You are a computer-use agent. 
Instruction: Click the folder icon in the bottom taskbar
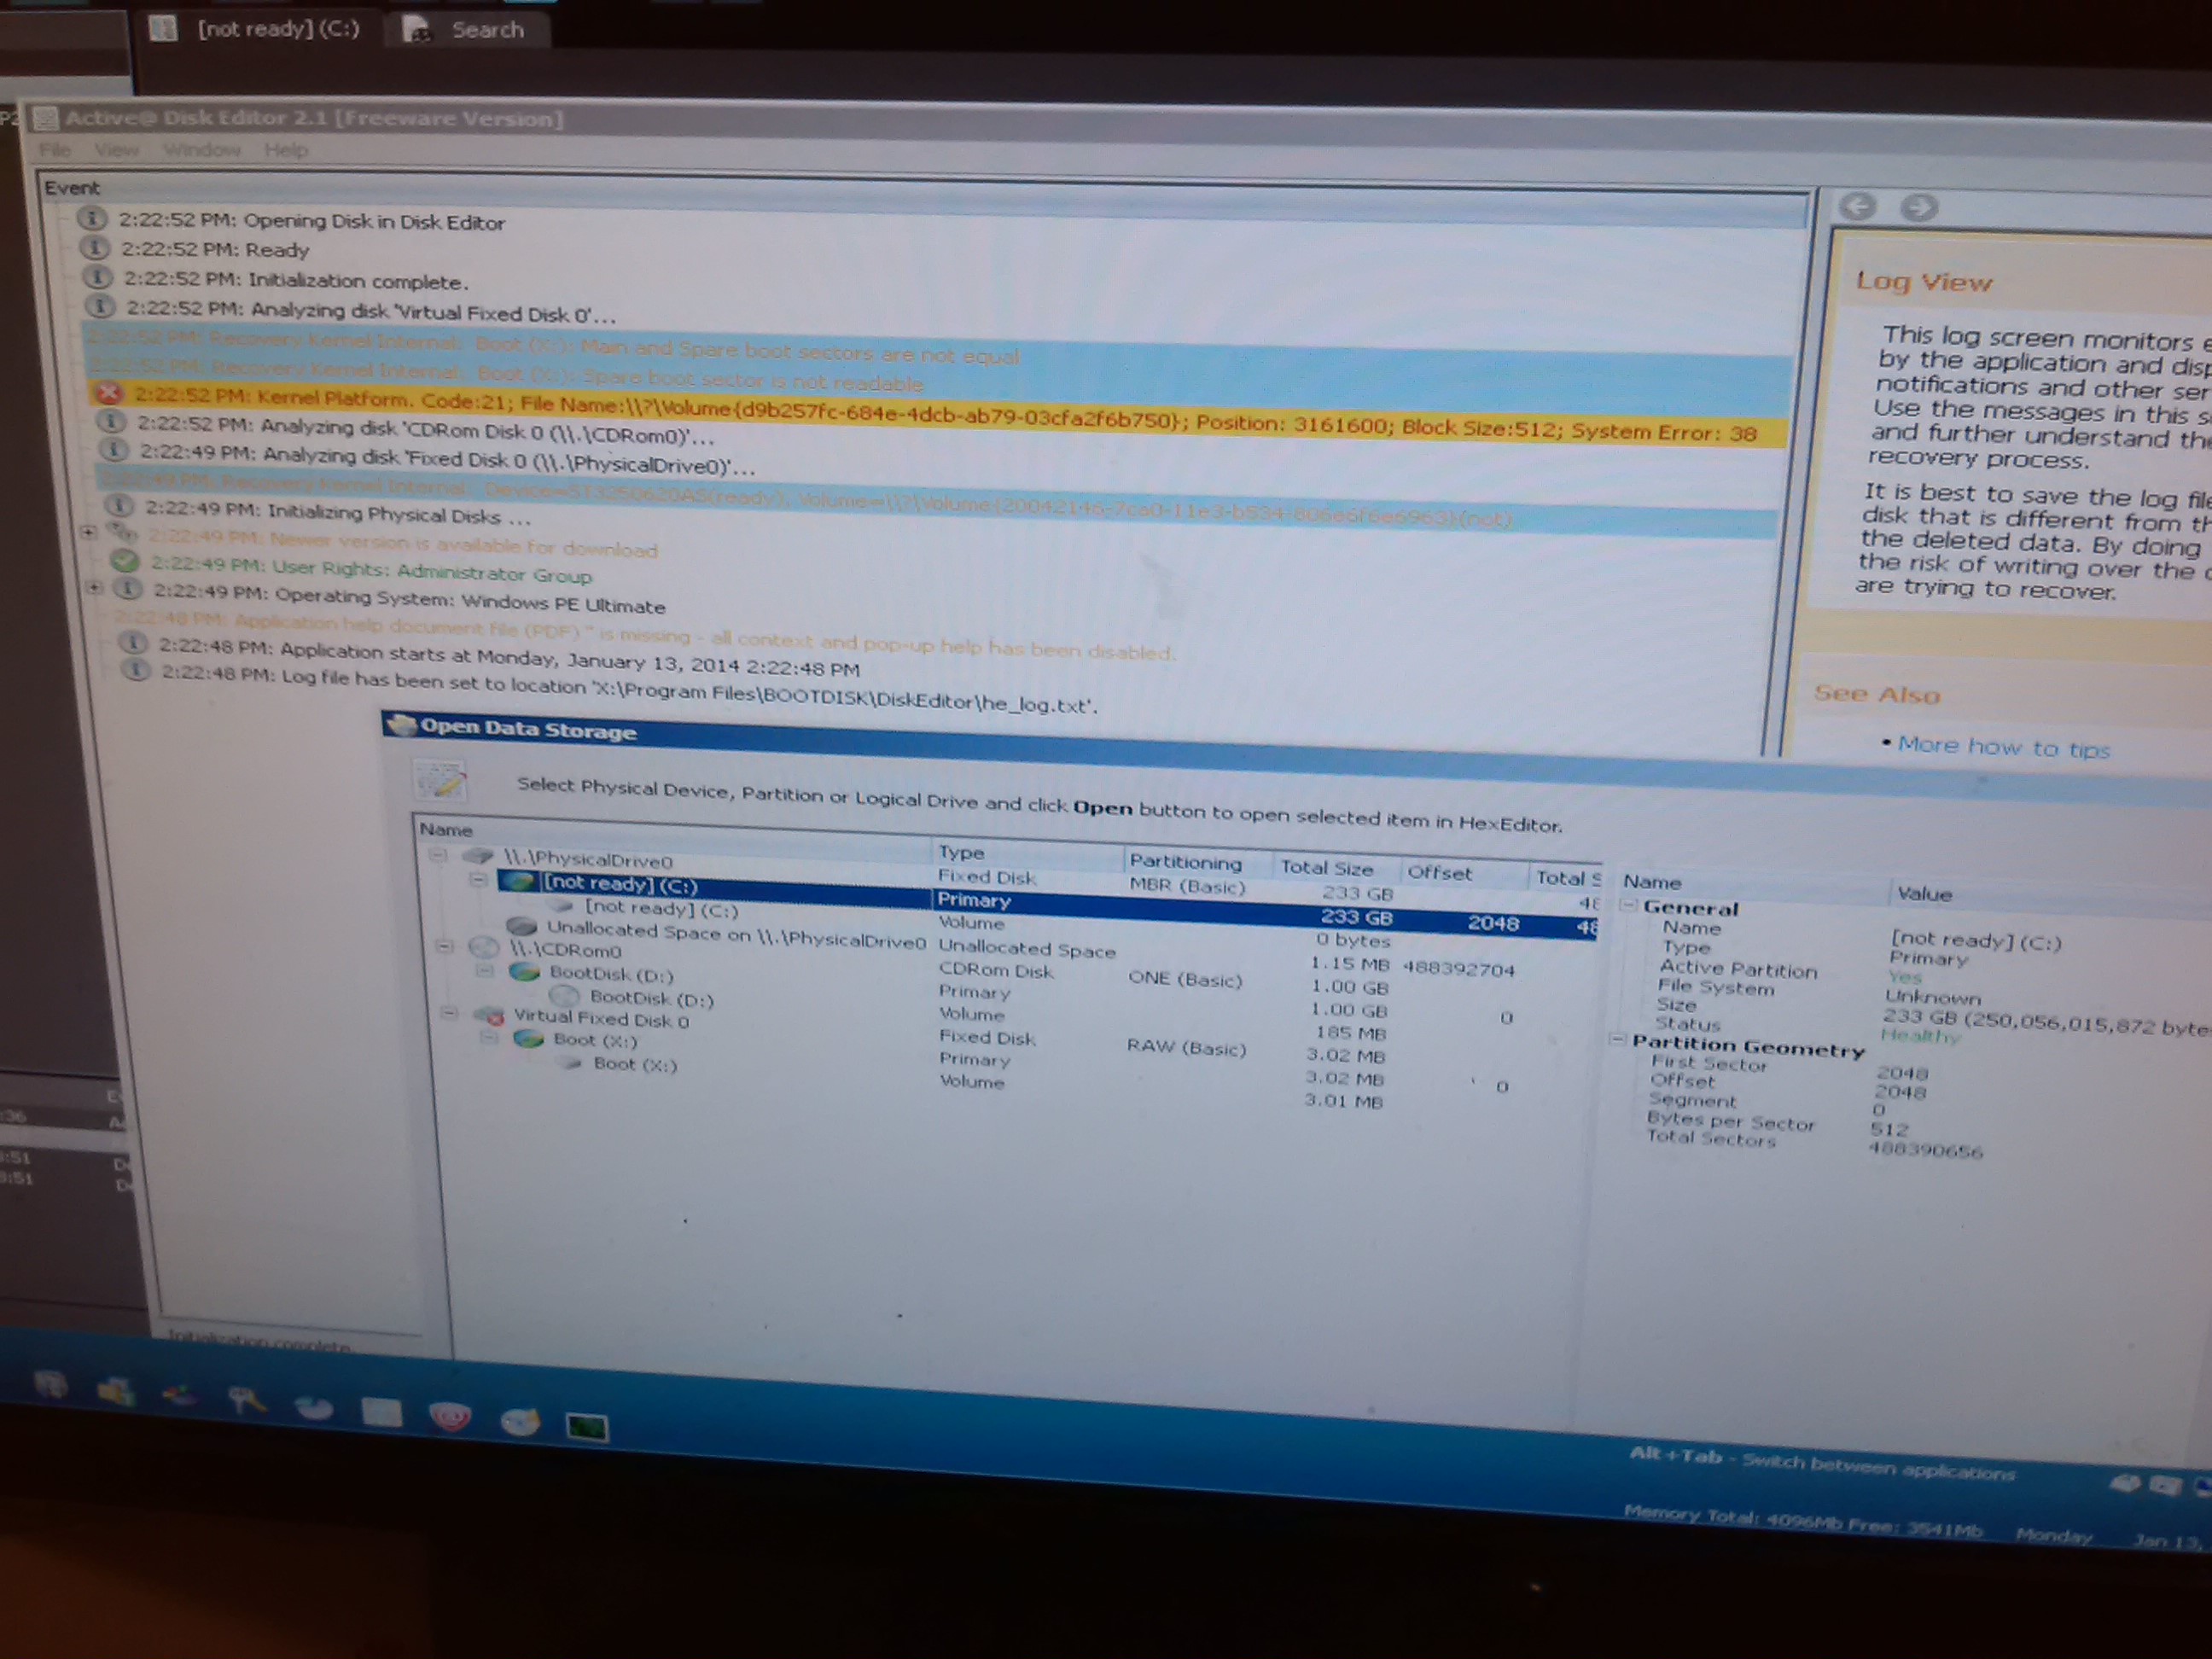pyautogui.click(x=116, y=1391)
